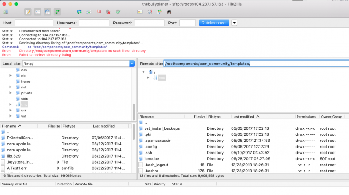Select the .bashrc file row
Viewport: 349px width, 195px height.
[x=243, y=171]
